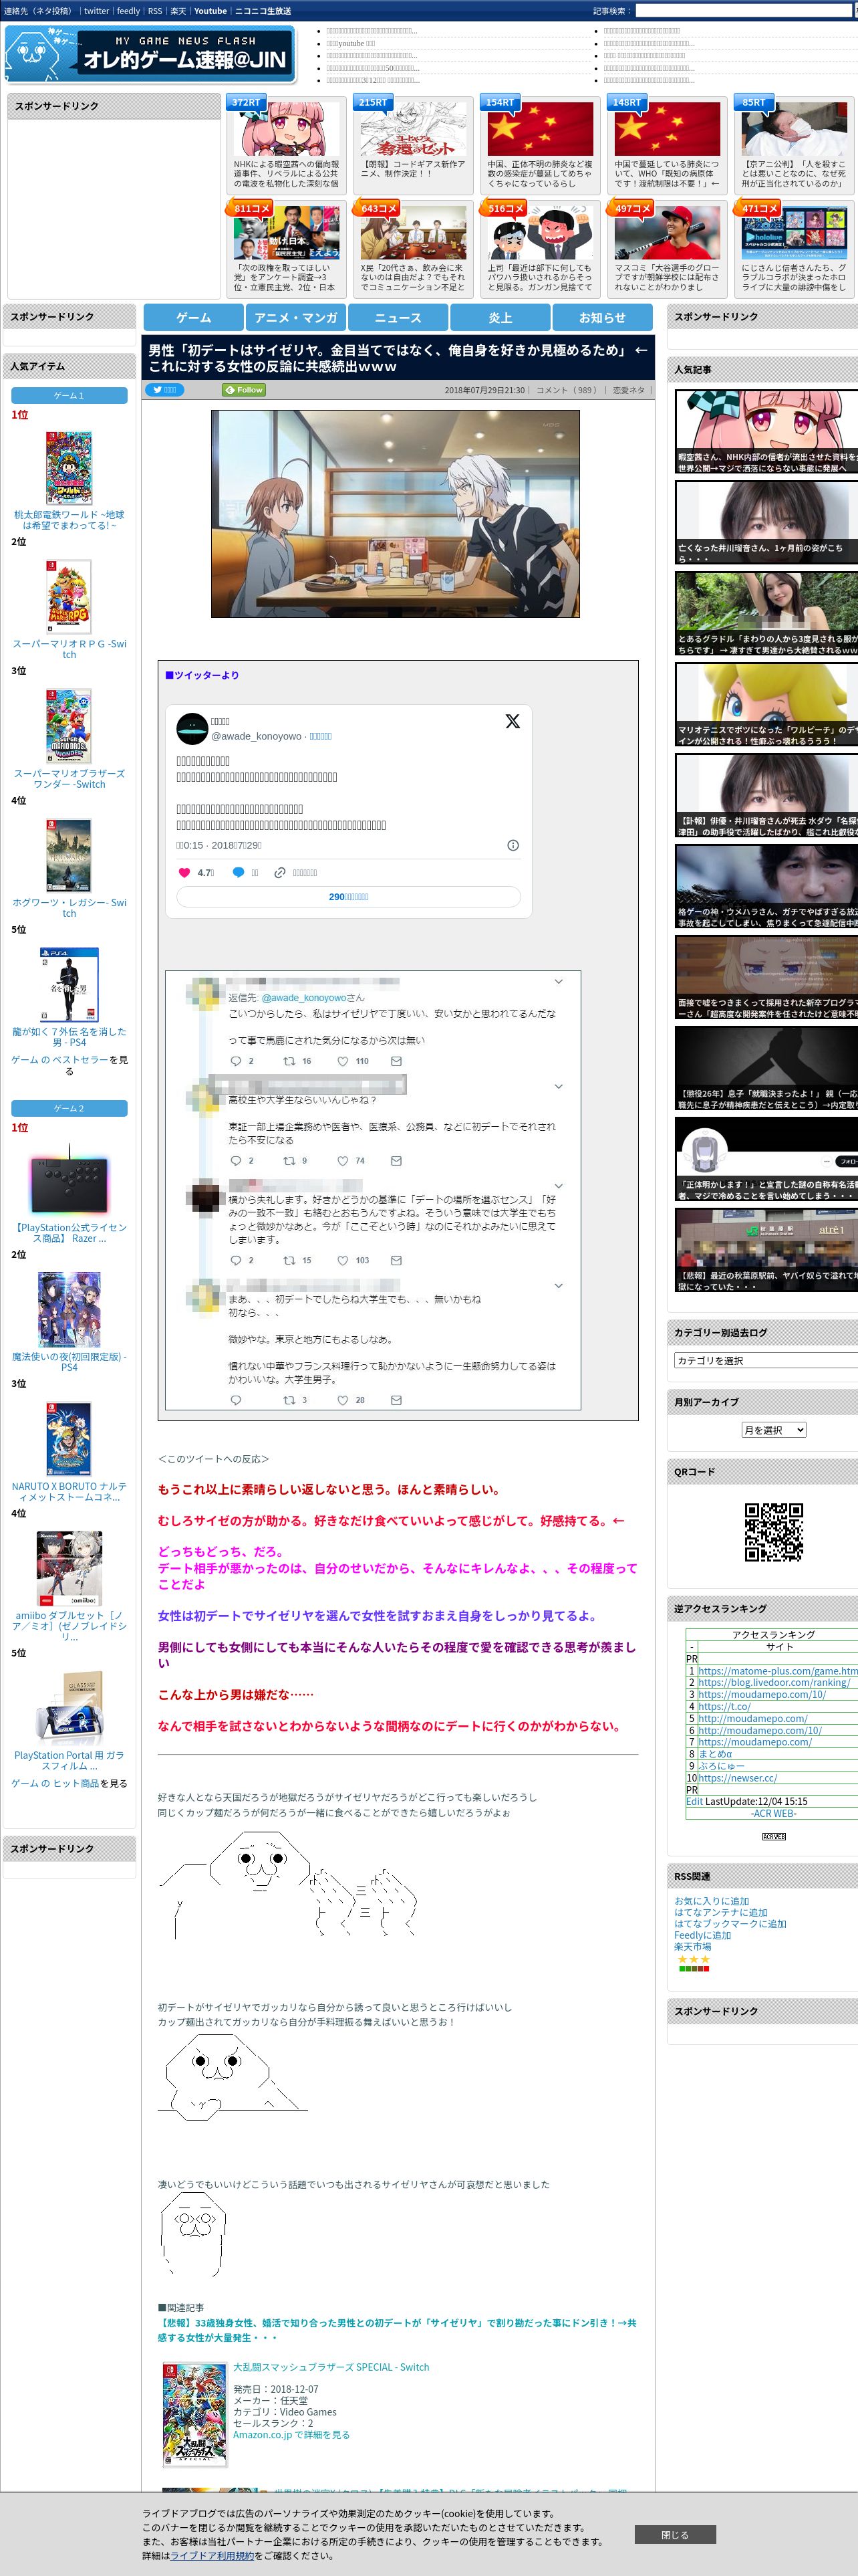Open the main anime restaurant scene image

(x=394, y=513)
